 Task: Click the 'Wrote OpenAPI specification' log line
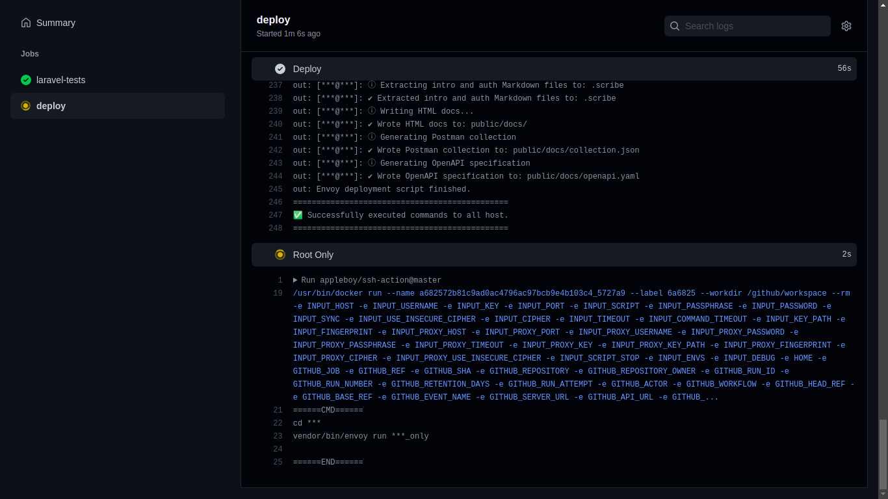(x=466, y=176)
